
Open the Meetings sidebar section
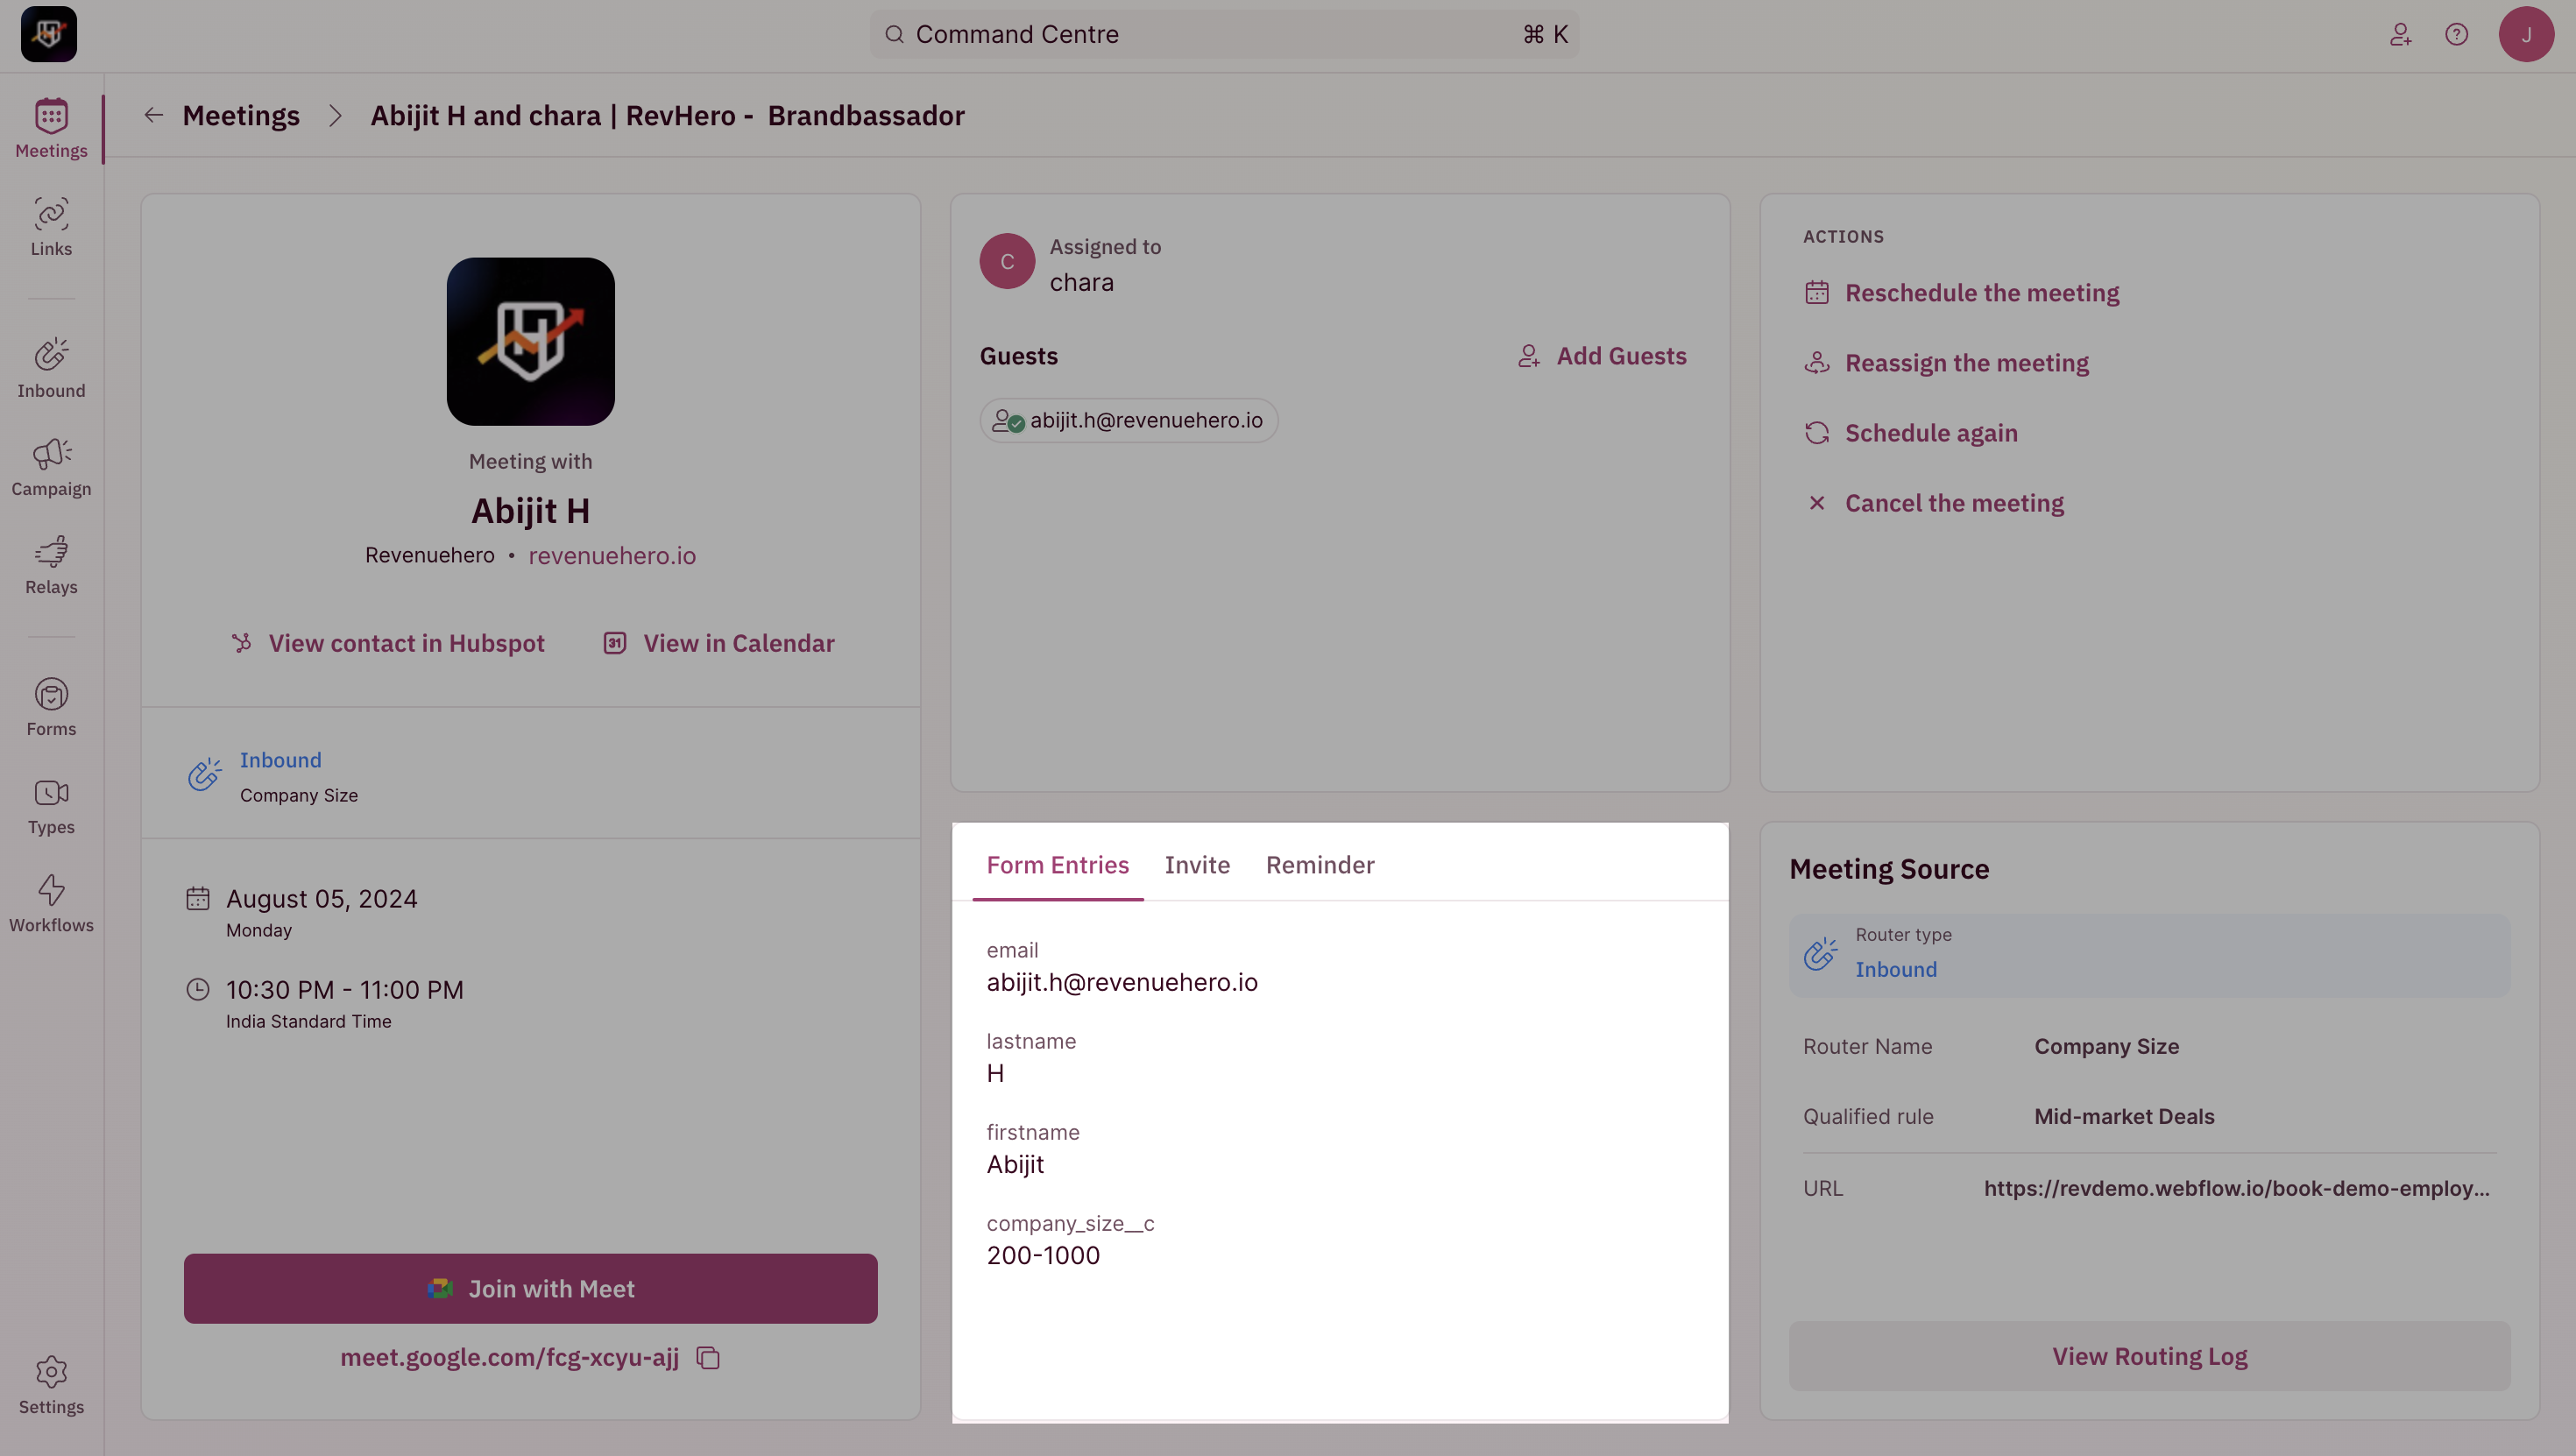51,128
